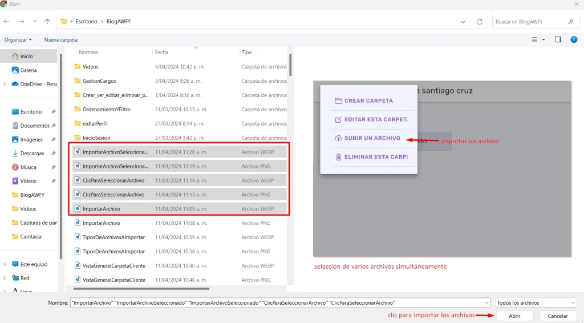Select ImportarArchivoSeleccionado WEBP file
This screenshot has height=323, width=584.
[x=180, y=152]
